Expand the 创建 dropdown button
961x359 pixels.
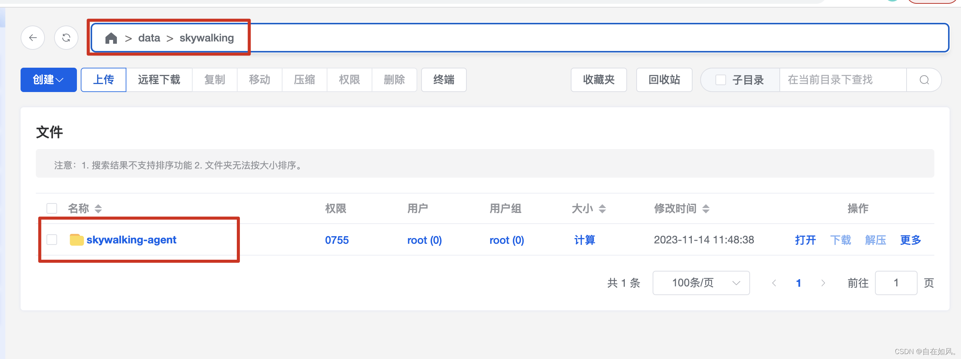click(x=48, y=80)
